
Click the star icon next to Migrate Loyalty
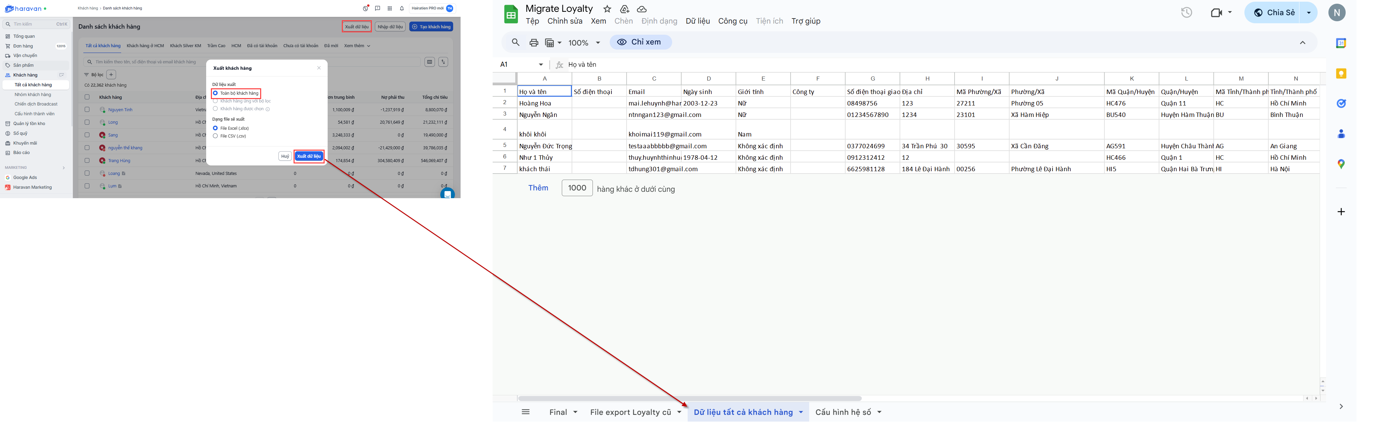click(x=607, y=9)
